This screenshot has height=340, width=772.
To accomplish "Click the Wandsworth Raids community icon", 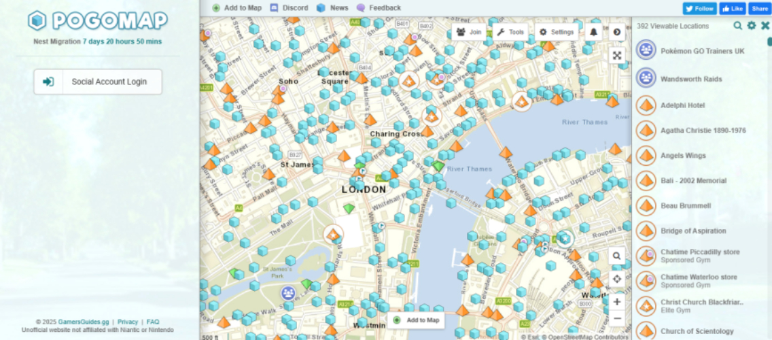I will pyautogui.click(x=646, y=78).
